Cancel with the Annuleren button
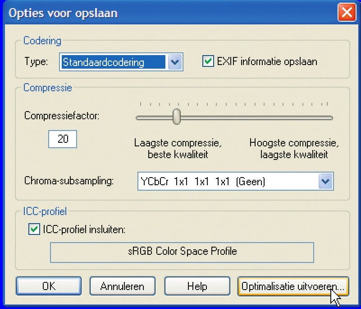361x309 pixels. pyautogui.click(x=122, y=286)
